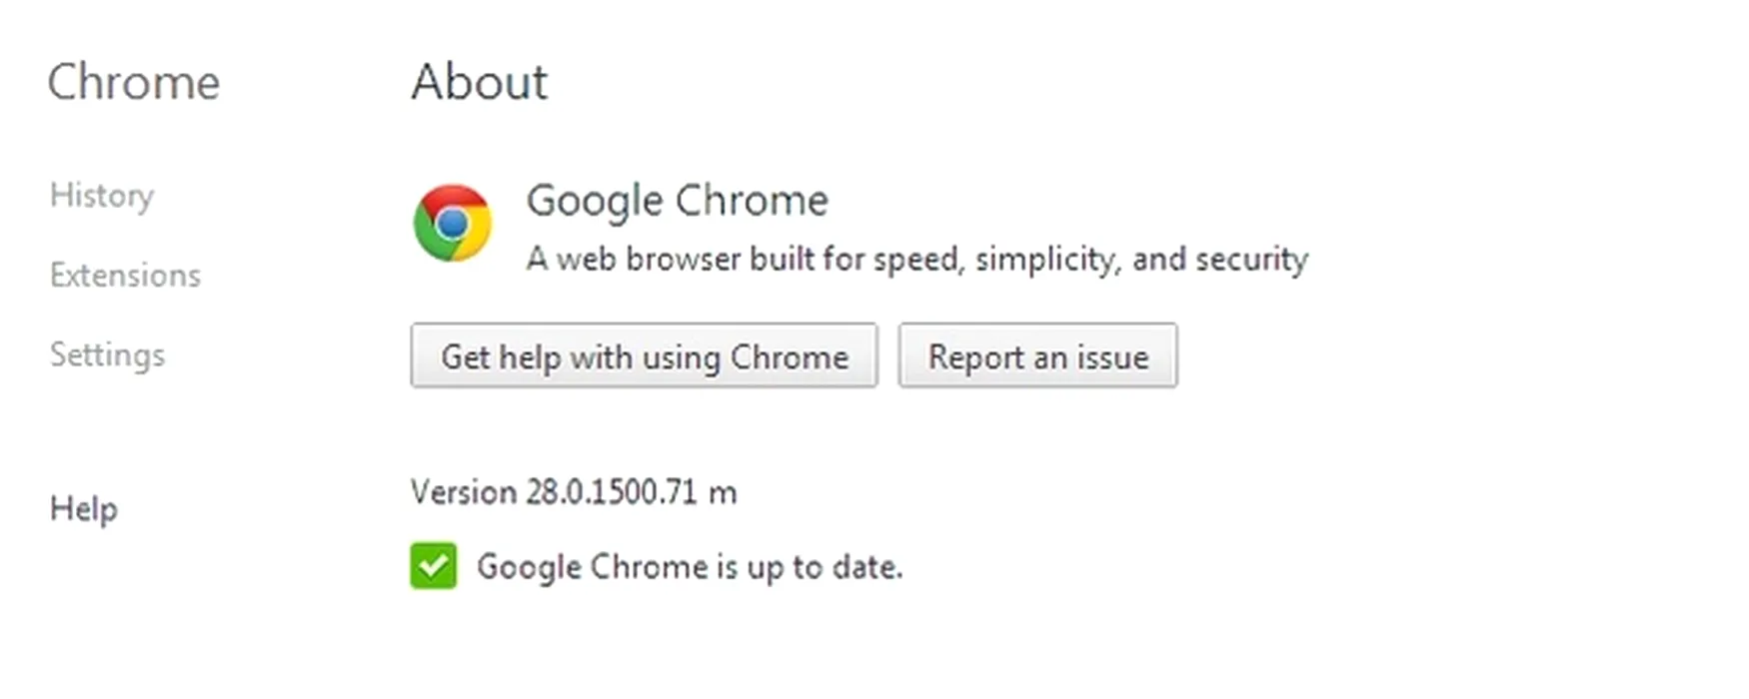Click the Chrome sidebar title
The image size is (1749, 699).
[x=134, y=82]
